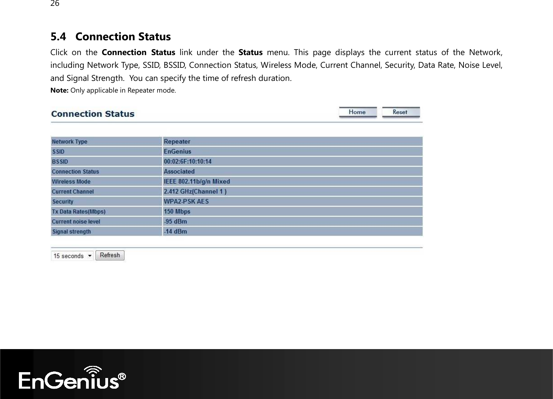The height and width of the screenshot is (399, 553).
Task: Select the Repeater value cell
Action: coord(293,141)
